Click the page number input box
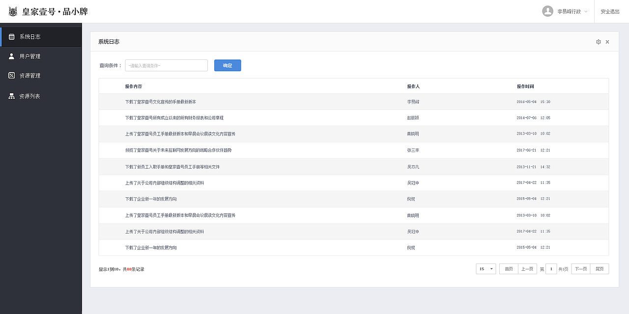 tap(551, 269)
